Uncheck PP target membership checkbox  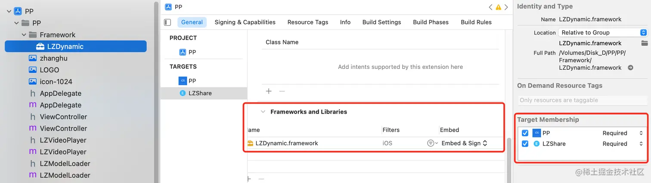coord(525,133)
